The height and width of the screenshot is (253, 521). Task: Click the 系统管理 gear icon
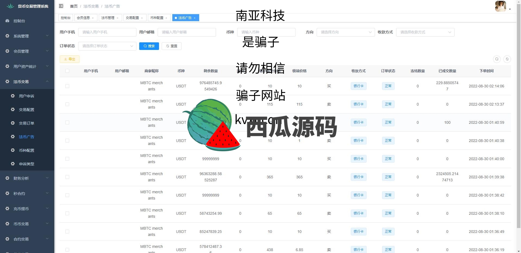(8, 36)
